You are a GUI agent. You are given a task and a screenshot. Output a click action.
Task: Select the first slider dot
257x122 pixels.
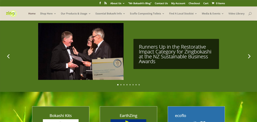pyautogui.click(x=118, y=85)
